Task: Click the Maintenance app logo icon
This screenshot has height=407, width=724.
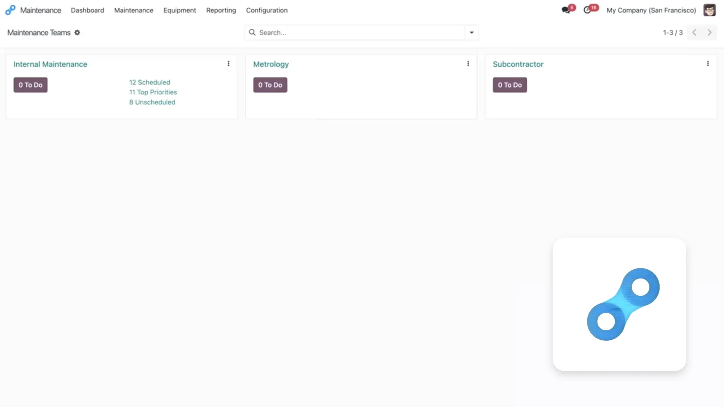Action: pos(10,10)
